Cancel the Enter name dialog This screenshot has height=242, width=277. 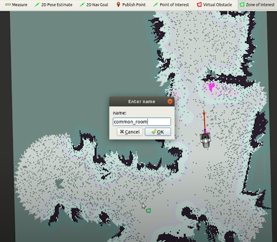(130, 132)
